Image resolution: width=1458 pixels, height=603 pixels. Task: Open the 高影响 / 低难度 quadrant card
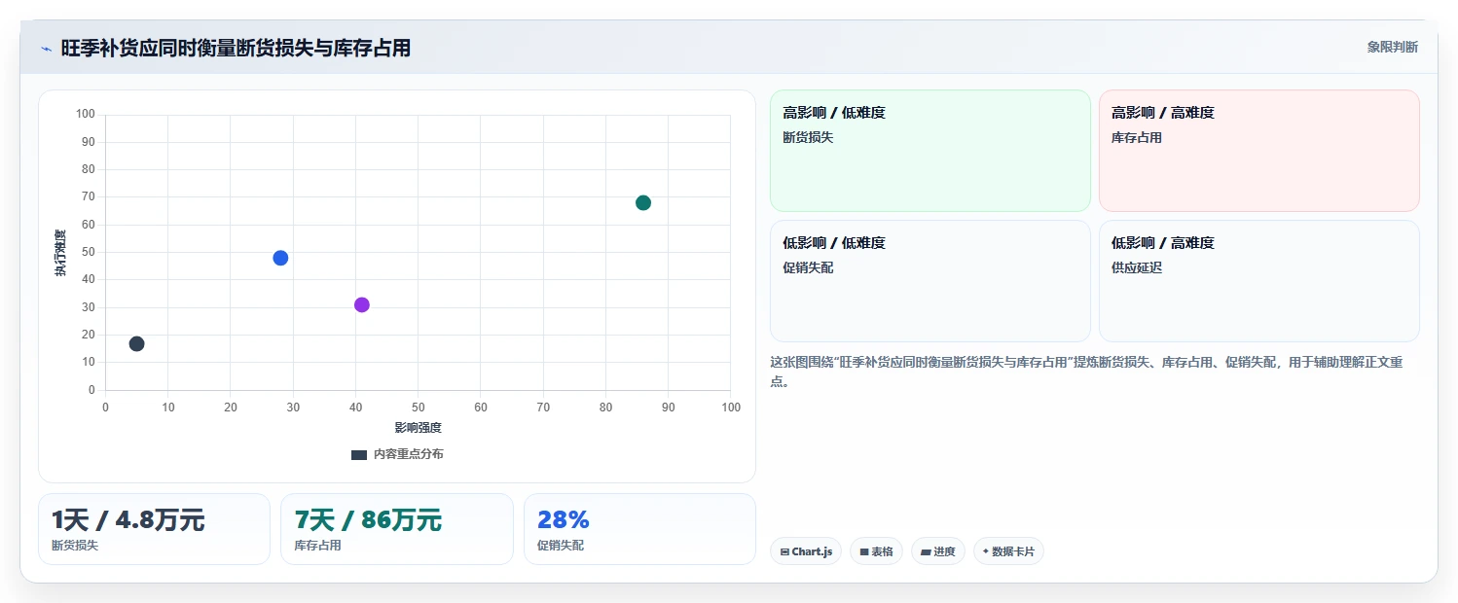coord(929,151)
